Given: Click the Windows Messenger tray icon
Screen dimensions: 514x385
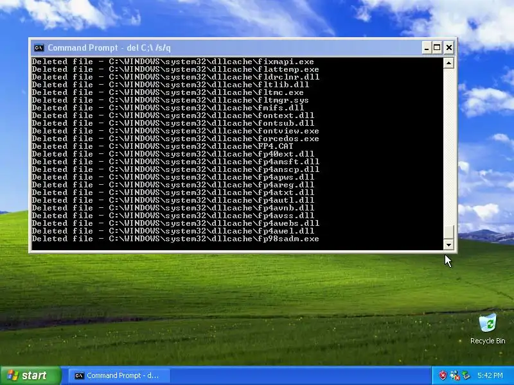Looking at the screenshot, I should point(454,375).
